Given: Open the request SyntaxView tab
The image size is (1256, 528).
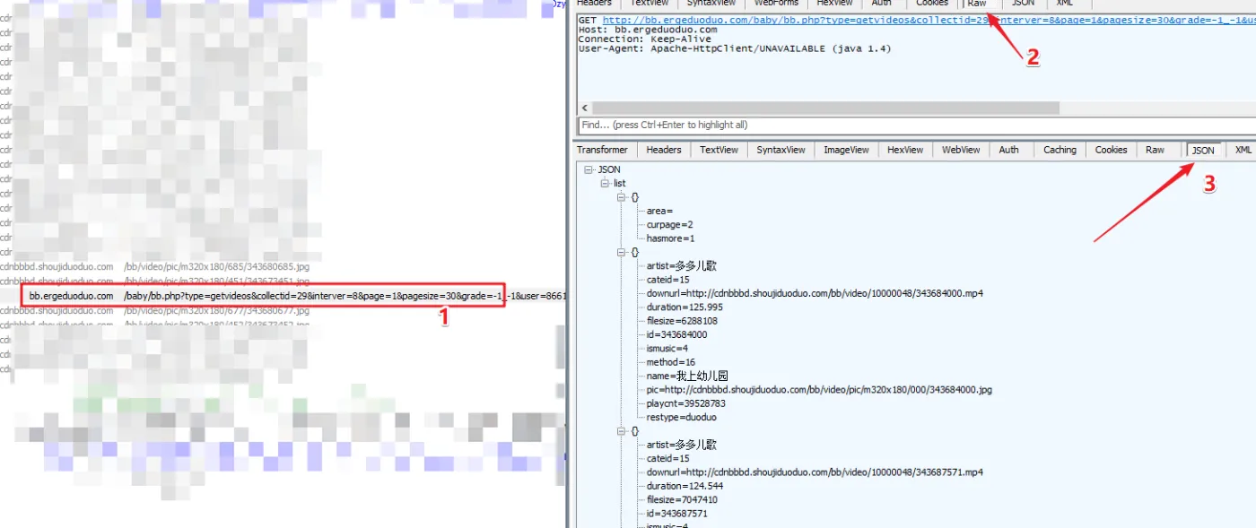Looking at the screenshot, I should click(x=711, y=4).
